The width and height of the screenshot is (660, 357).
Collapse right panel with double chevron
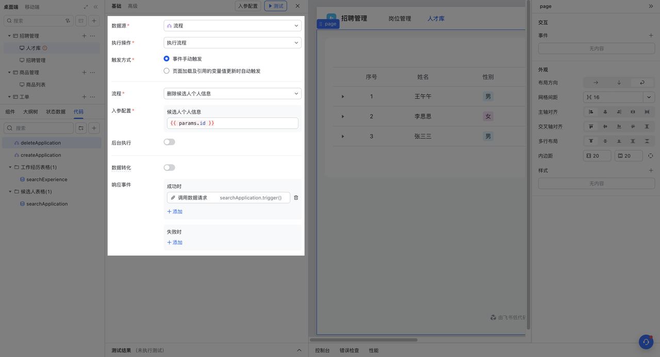(x=651, y=6)
